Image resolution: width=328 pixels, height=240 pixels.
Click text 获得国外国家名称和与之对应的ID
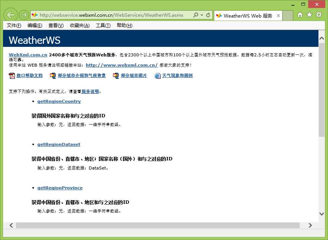coord(68,116)
